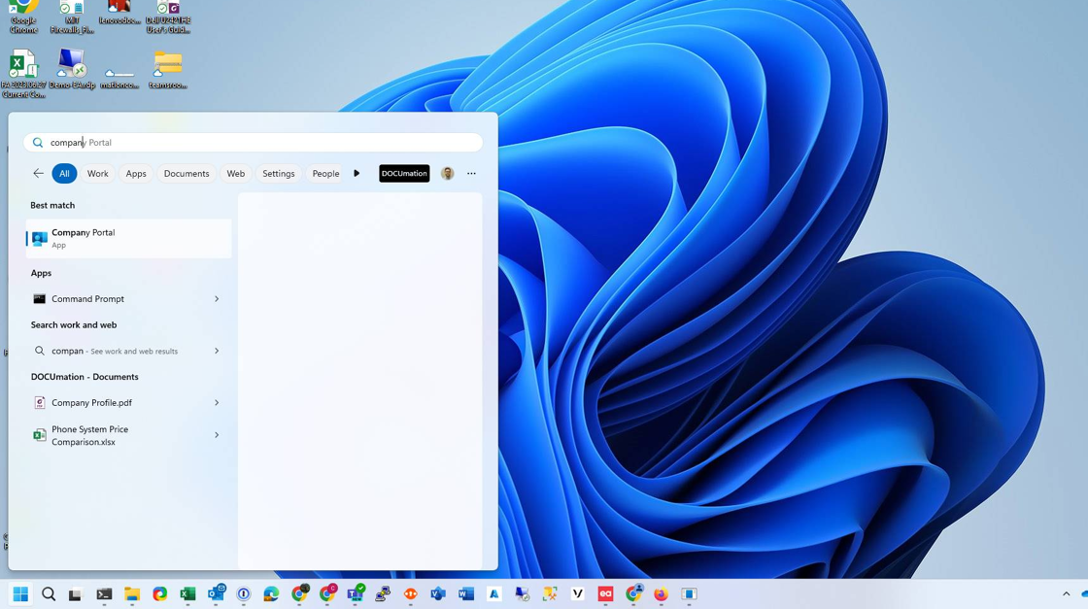Click the DOCUmation organization button

pos(404,174)
